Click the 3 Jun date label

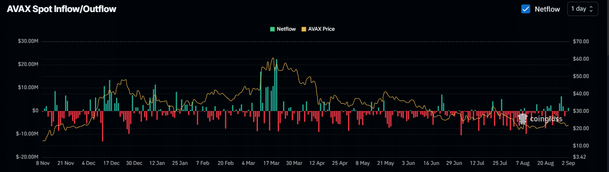click(x=409, y=164)
